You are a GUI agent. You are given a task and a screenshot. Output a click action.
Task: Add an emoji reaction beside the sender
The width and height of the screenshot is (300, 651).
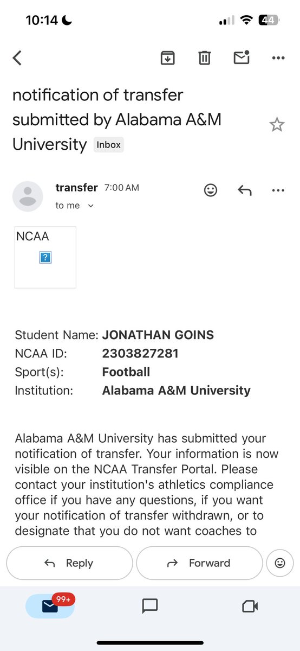click(210, 190)
